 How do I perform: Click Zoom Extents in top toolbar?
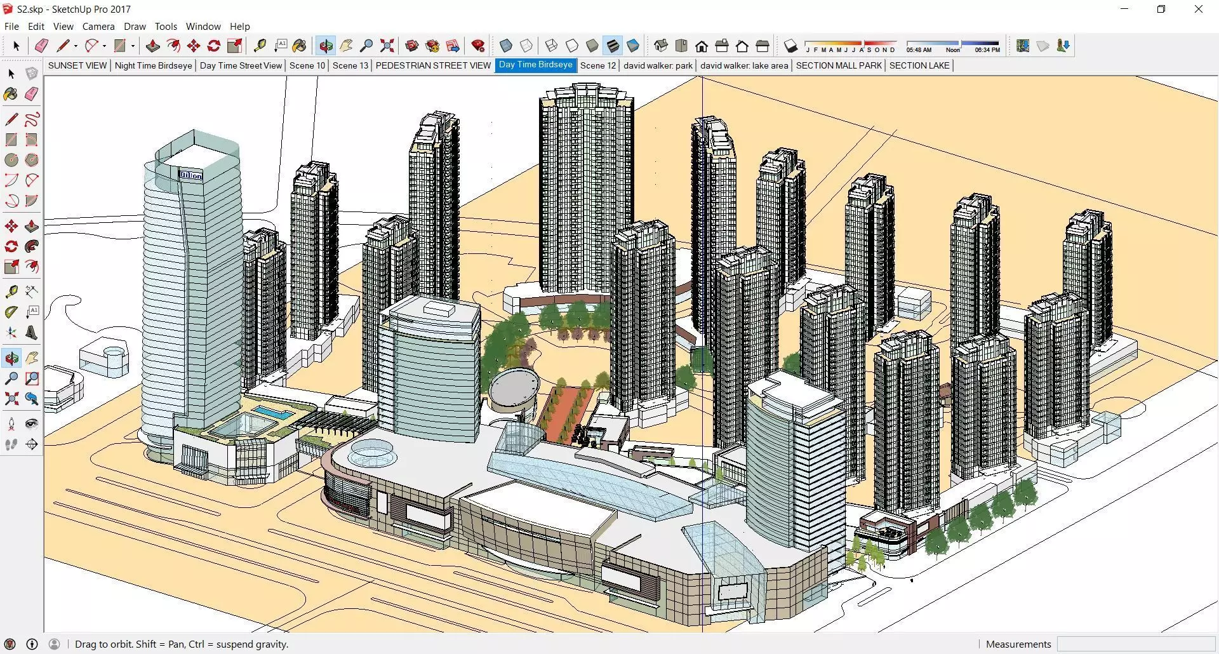(x=387, y=46)
